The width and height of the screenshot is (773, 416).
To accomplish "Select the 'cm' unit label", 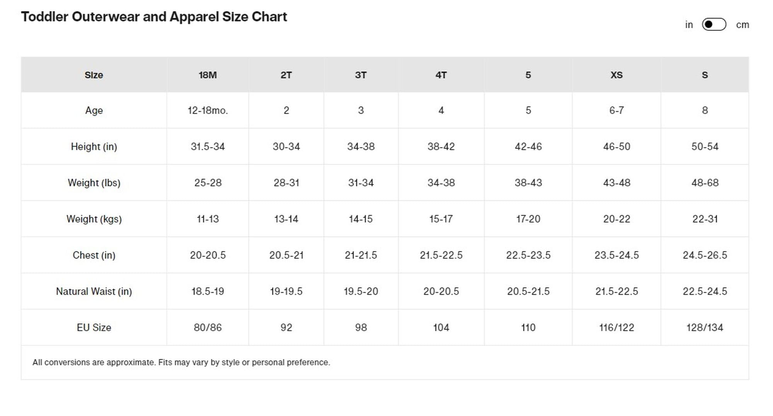I will point(742,25).
